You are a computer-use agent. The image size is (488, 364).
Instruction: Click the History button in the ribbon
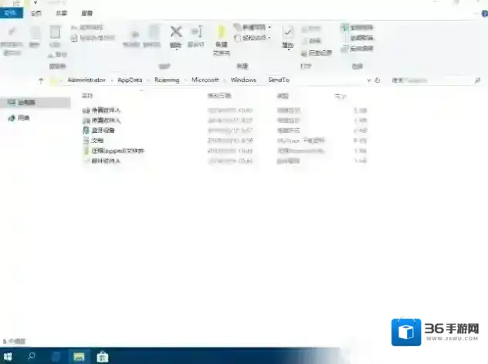coord(317,53)
